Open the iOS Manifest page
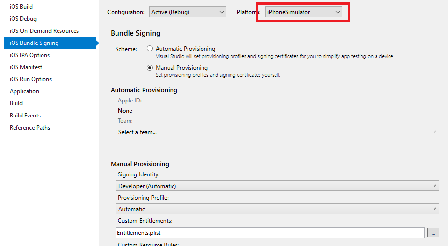The height and width of the screenshot is (246, 448). click(x=26, y=67)
